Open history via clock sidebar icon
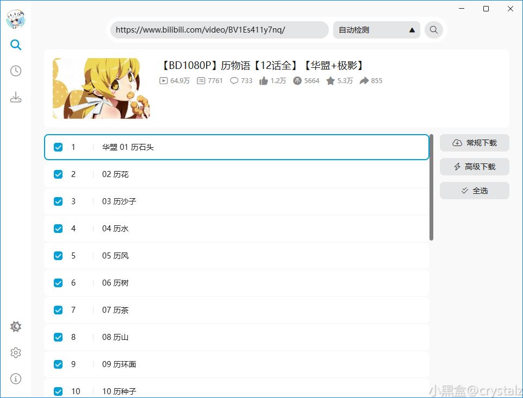The height and width of the screenshot is (398, 523). click(16, 71)
